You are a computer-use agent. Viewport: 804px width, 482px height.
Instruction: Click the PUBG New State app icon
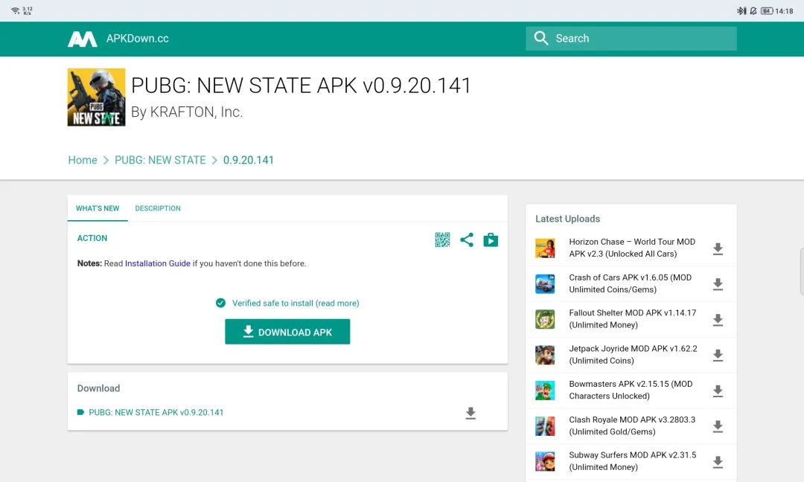click(96, 97)
